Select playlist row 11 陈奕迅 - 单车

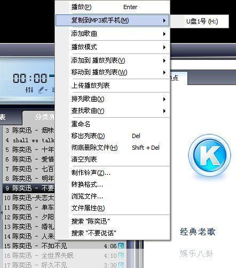pos(28,208)
